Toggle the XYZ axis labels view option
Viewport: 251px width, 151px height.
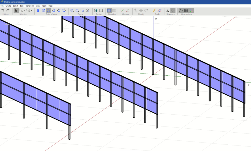(x=181, y=11)
